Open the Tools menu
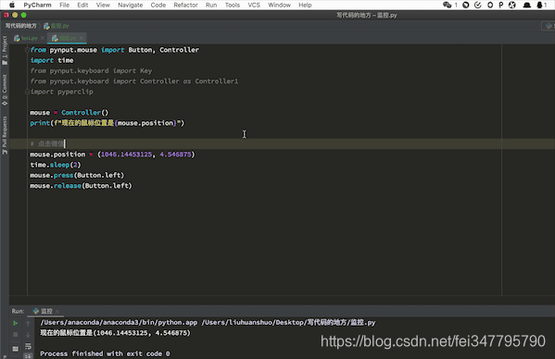The width and height of the screenshot is (555, 359). [x=233, y=5]
